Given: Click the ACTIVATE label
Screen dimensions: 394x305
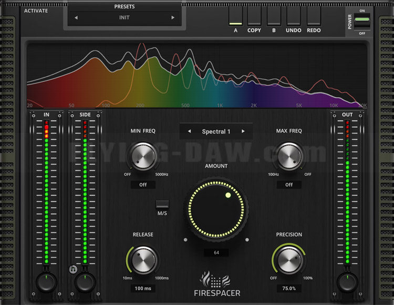Looking at the screenshot, I should pos(36,11).
